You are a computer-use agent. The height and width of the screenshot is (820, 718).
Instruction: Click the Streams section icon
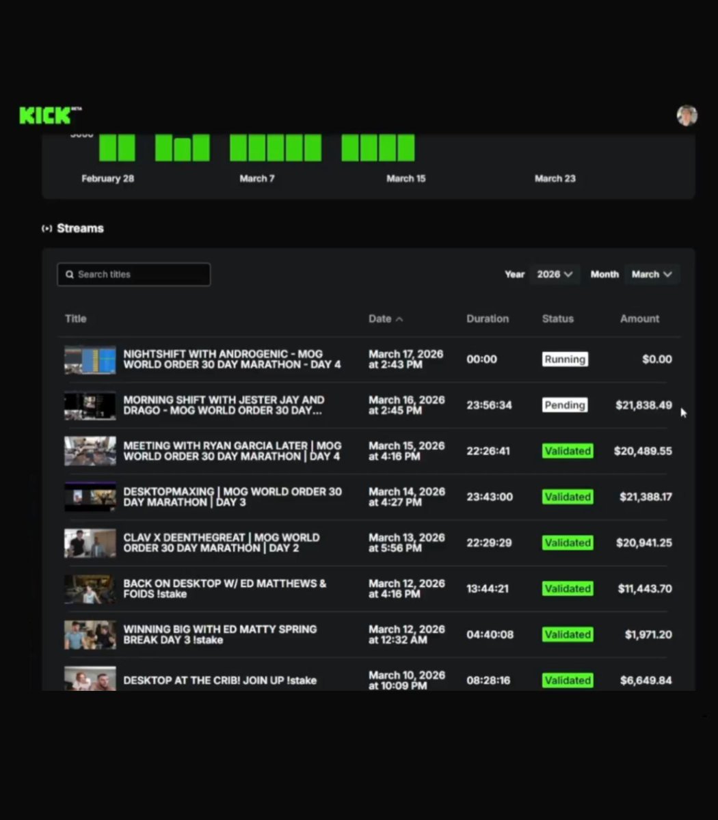coord(46,228)
